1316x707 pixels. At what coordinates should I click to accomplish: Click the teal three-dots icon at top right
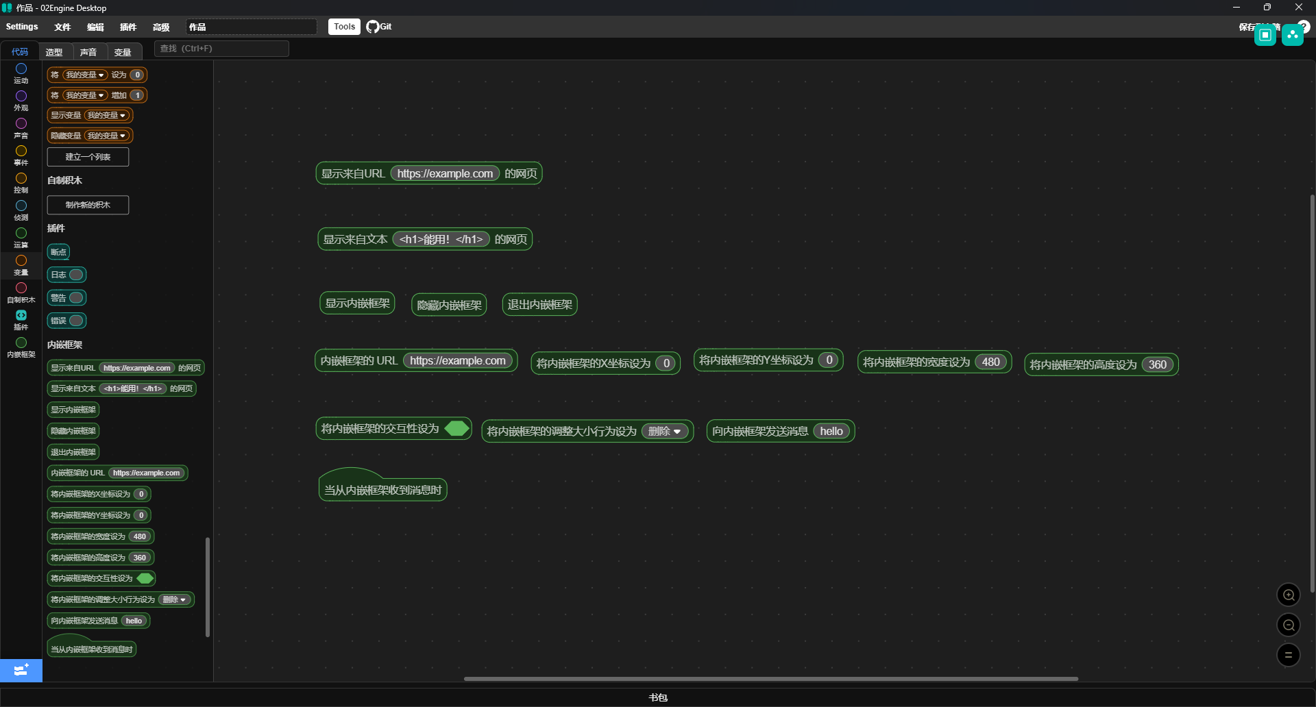click(x=1293, y=35)
